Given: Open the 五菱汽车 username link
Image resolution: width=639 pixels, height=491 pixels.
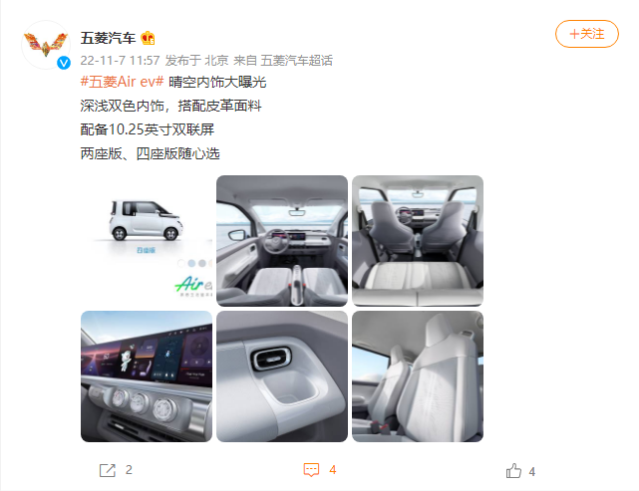Looking at the screenshot, I should pyautogui.click(x=108, y=38).
